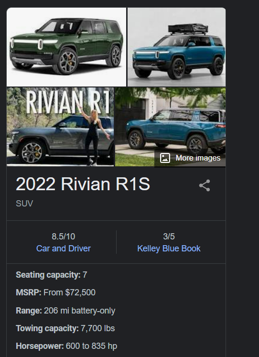Select the blue Rivian with roof cargo thumbnail
The width and height of the screenshot is (259, 357).
tap(177, 47)
